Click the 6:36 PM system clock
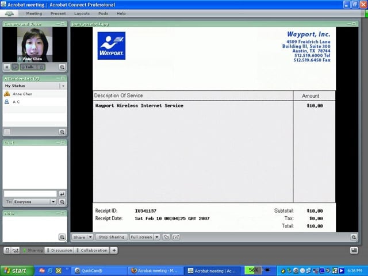 tap(355, 271)
